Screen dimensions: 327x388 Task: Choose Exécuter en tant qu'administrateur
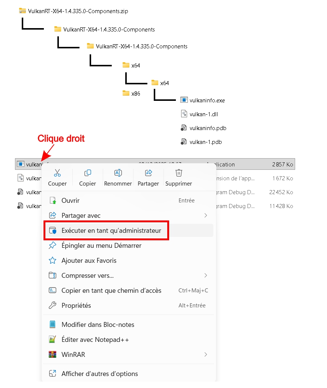111,231
